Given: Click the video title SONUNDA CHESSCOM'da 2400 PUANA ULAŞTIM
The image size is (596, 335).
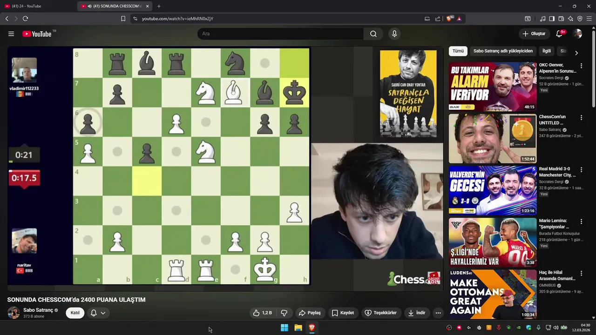Looking at the screenshot, I should coord(76,300).
